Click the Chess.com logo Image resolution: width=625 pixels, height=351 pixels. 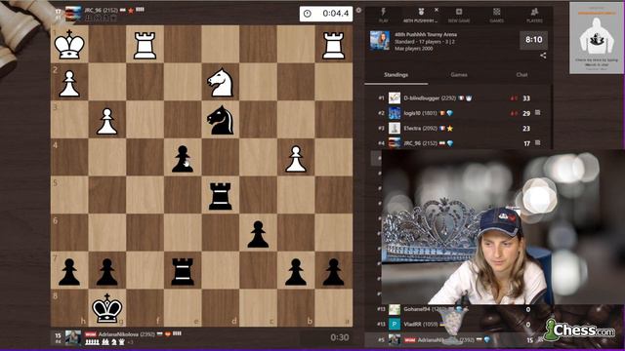click(x=579, y=330)
